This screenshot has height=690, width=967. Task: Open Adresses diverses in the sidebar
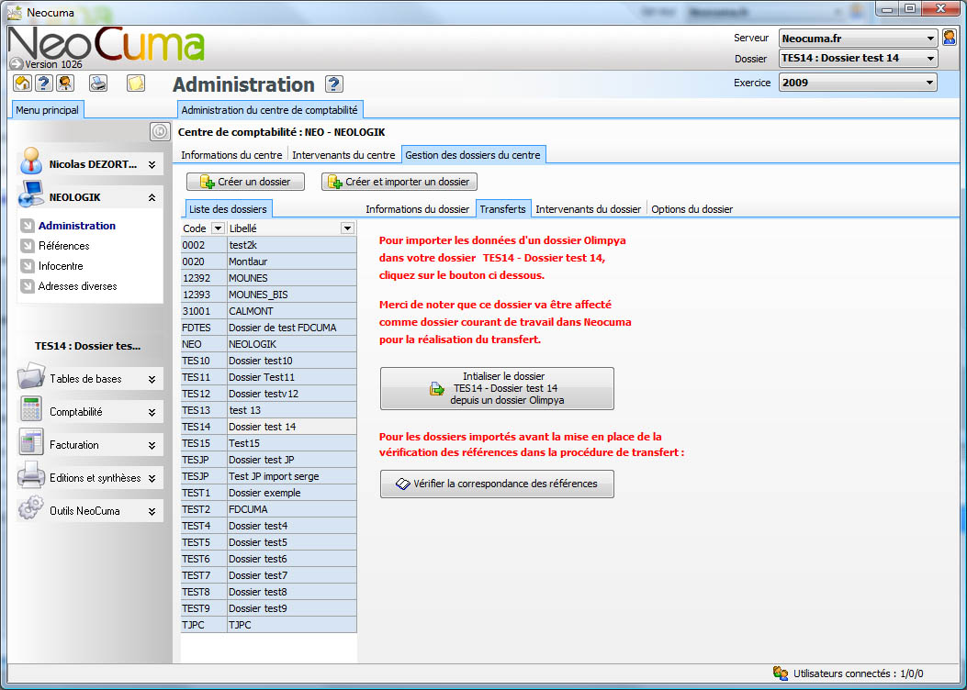[78, 286]
